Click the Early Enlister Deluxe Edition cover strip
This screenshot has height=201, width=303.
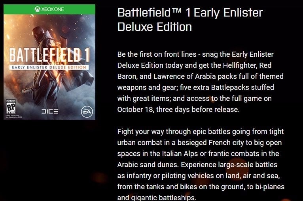point(49,67)
